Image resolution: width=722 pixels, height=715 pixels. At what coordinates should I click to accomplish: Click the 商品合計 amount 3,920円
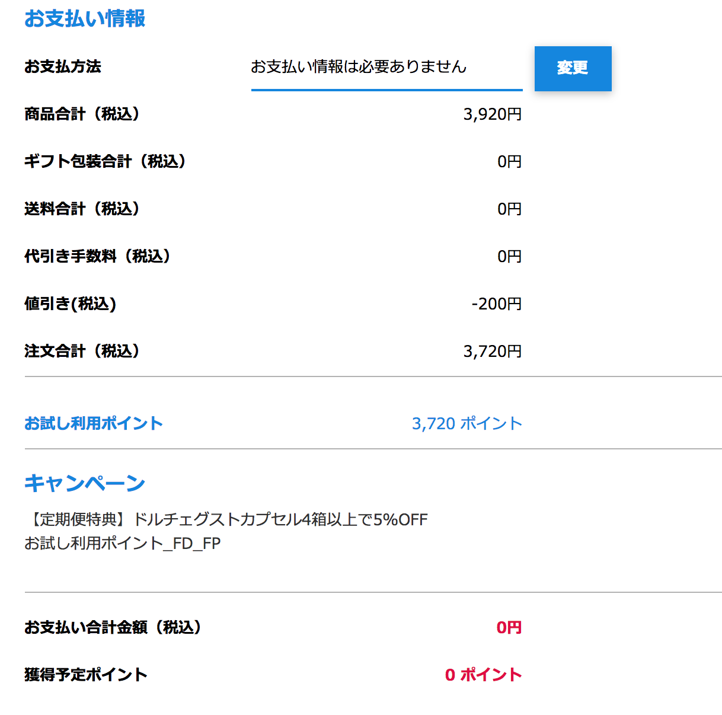(x=492, y=114)
